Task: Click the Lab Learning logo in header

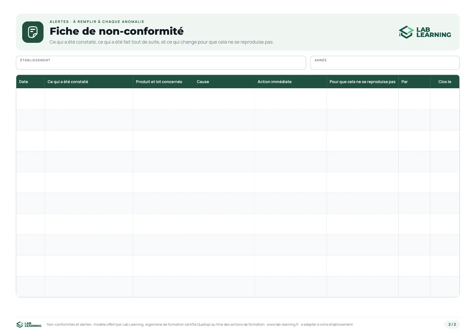Action: 425,32
